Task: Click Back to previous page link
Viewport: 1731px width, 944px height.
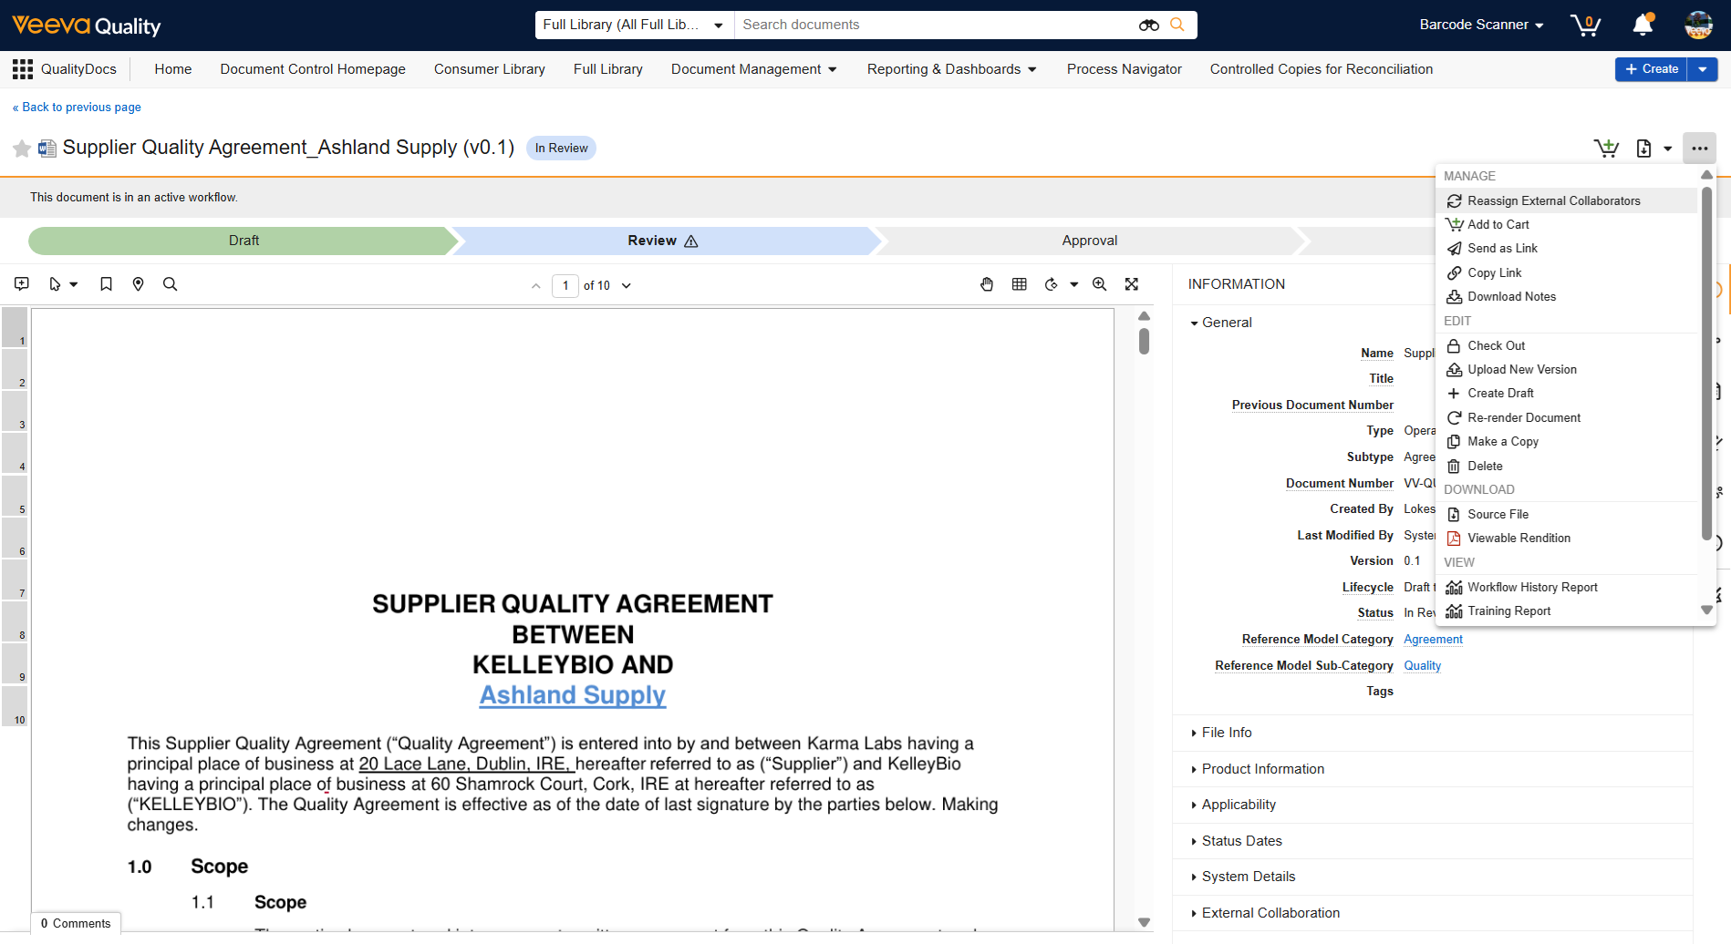Action: click(x=78, y=108)
